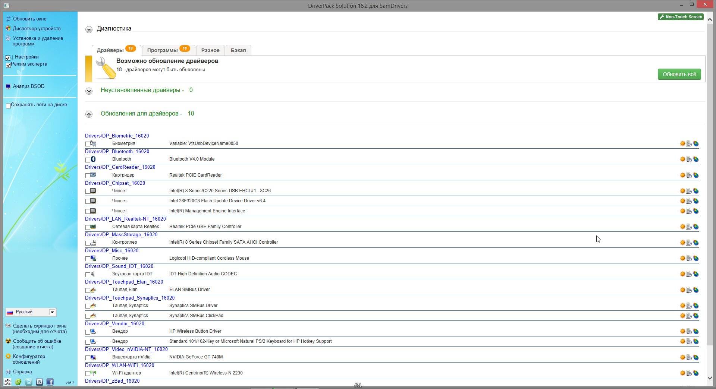
Task: Open the VKontakte icon link
Action: coord(39,382)
